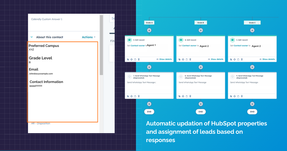Show details of step 4 Edit record
The height and width of the screenshot is (151, 287).
click(216, 59)
